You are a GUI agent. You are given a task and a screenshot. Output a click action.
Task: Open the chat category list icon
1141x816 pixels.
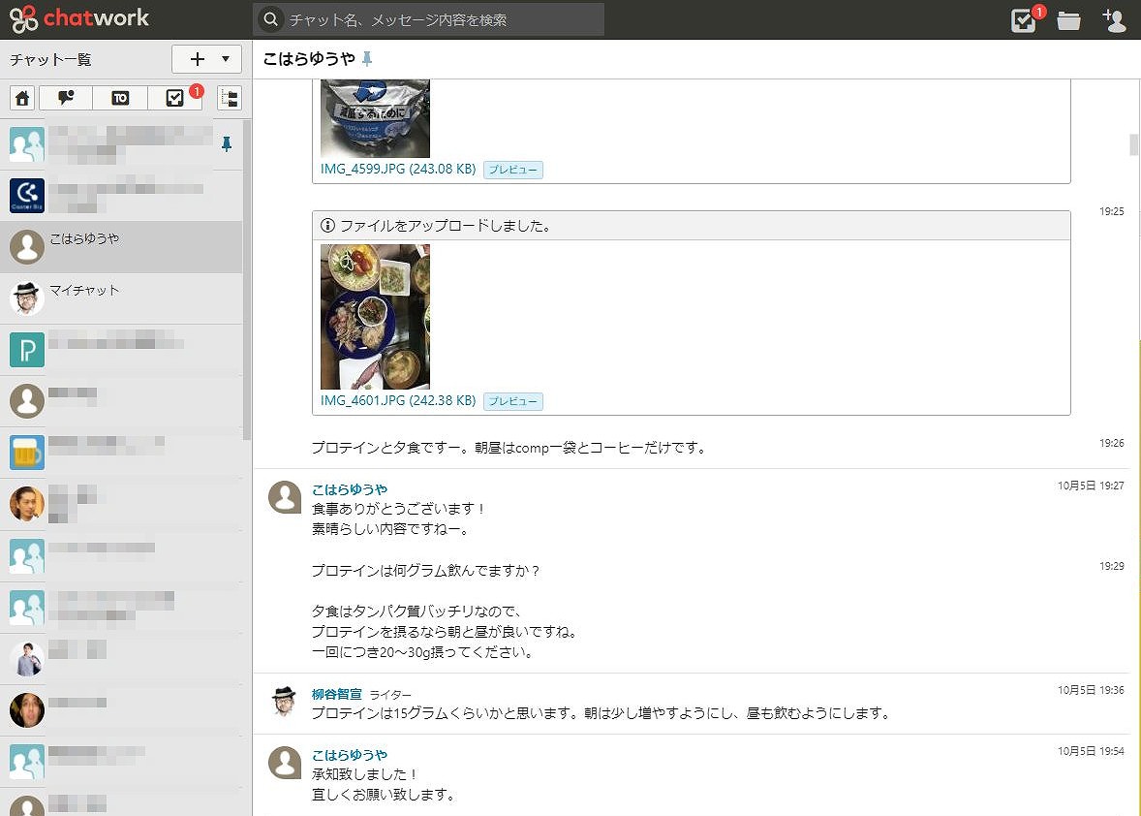[230, 98]
